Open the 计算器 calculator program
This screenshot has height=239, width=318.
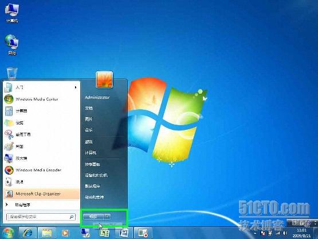point(41,111)
